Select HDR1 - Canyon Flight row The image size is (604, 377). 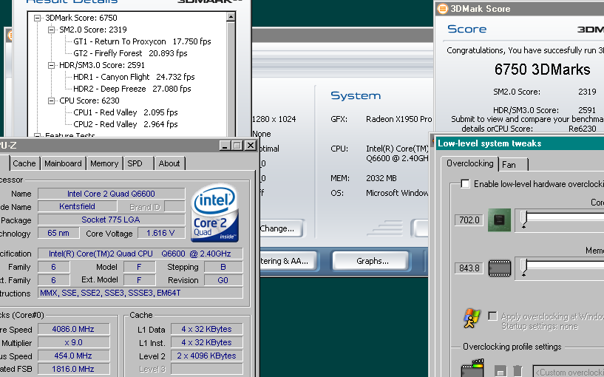pyautogui.click(x=134, y=77)
